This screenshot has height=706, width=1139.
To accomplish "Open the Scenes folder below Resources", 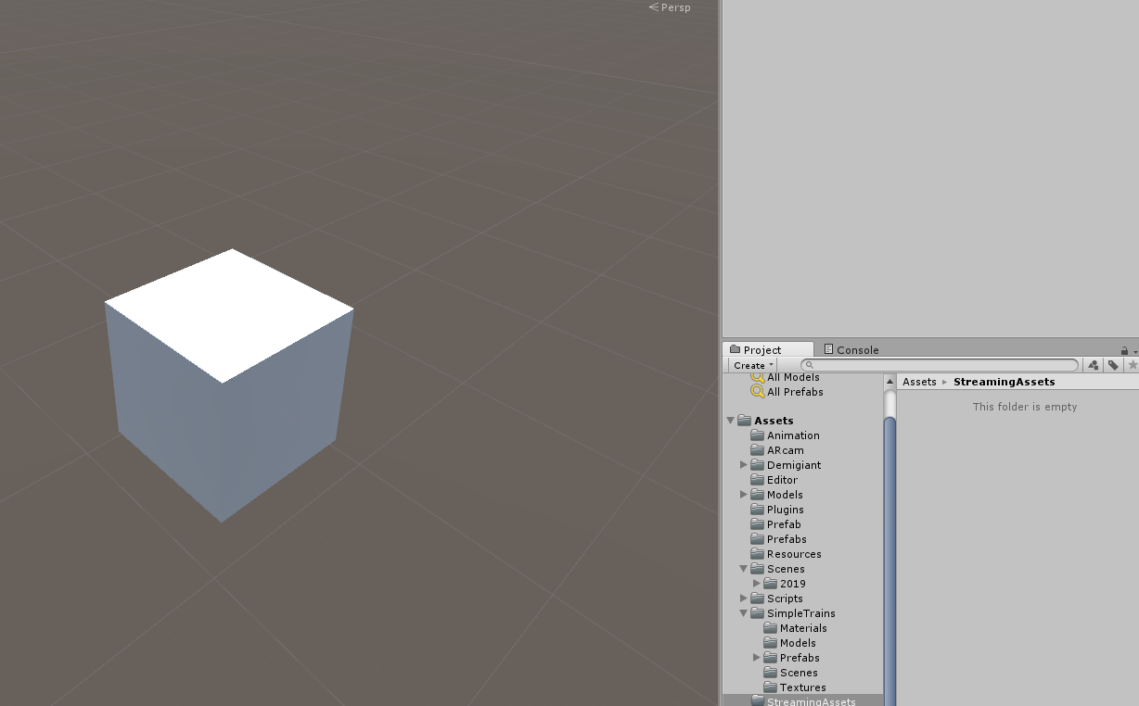I will click(x=777, y=569).
